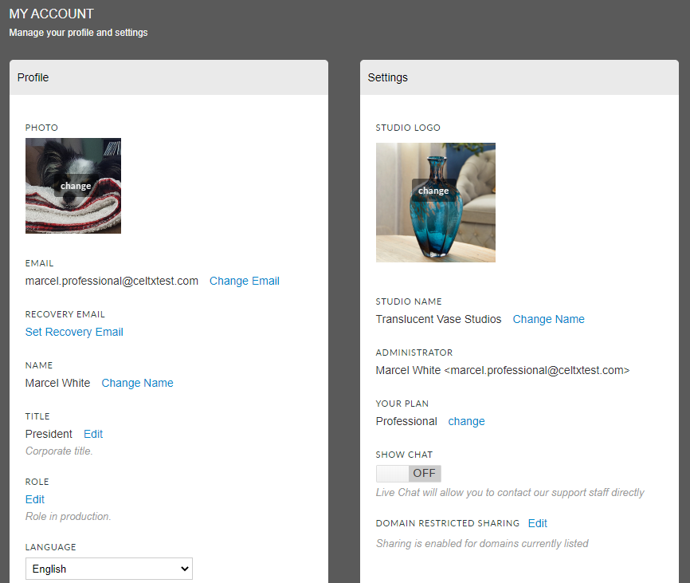This screenshot has width=690, height=583.
Task: Click change next to Professional plan
Action: pos(466,421)
